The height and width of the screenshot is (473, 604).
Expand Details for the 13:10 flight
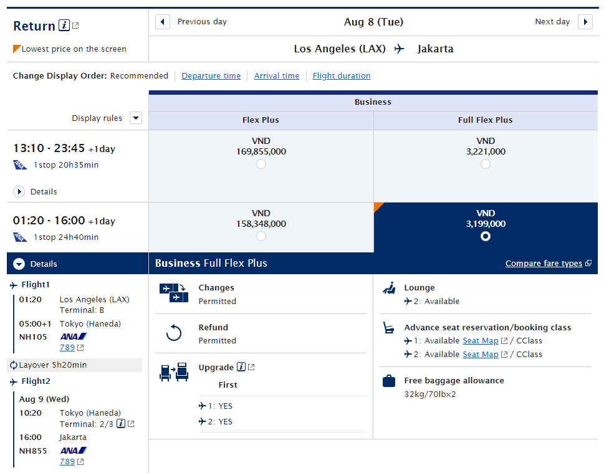pos(19,192)
